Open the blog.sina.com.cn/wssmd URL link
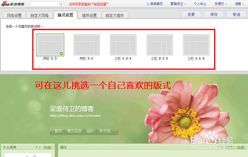The height and width of the screenshot is (157, 248). (75, 116)
